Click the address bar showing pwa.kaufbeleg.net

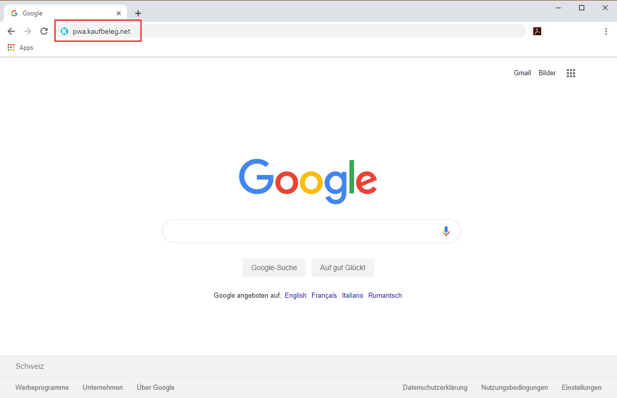pyautogui.click(x=287, y=31)
